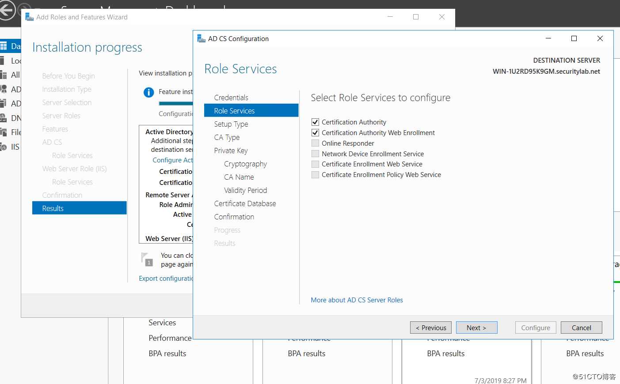The height and width of the screenshot is (384, 620).
Task: Enable Certificate Enrollment Web Service checkbox
Action: 315,164
